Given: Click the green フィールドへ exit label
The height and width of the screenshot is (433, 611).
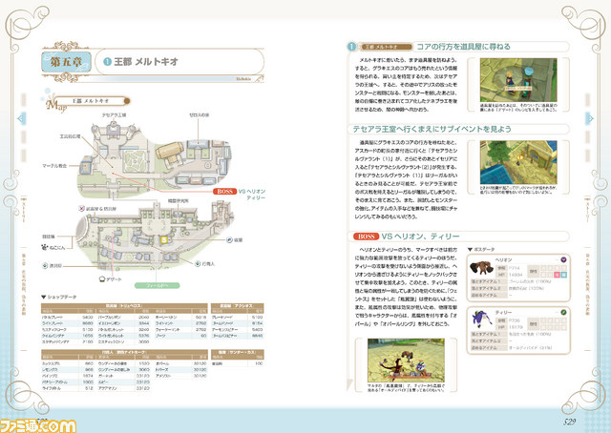Looking at the screenshot, I should [157, 285].
